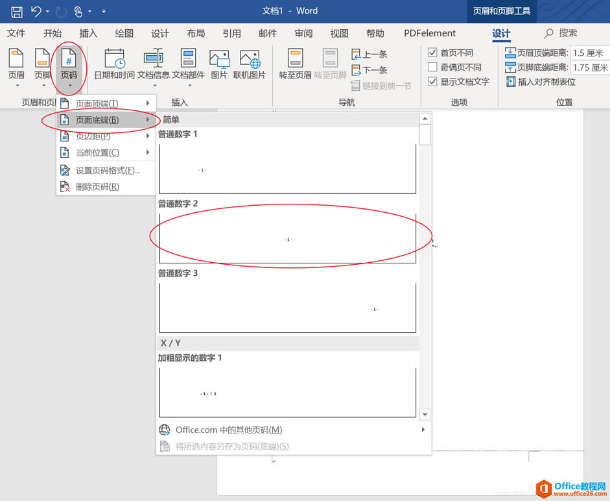The height and width of the screenshot is (501, 610).
Task: Open the 页脚 footer button
Action: pyautogui.click(x=42, y=67)
